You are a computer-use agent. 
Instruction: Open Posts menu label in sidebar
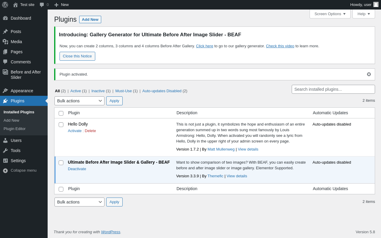(16, 32)
